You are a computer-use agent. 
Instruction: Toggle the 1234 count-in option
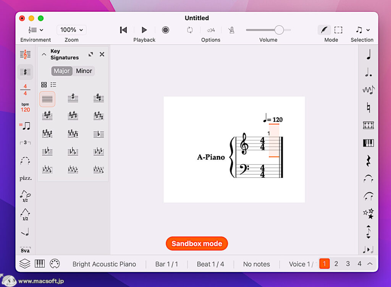[x=211, y=31]
